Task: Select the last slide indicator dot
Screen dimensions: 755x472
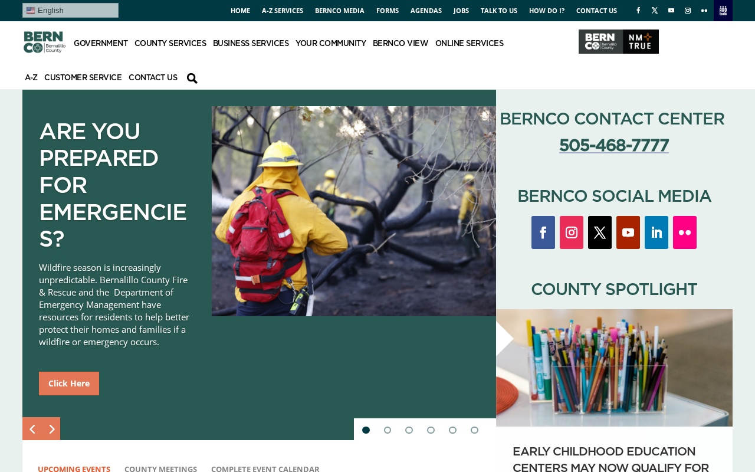Action: [x=475, y=430]
